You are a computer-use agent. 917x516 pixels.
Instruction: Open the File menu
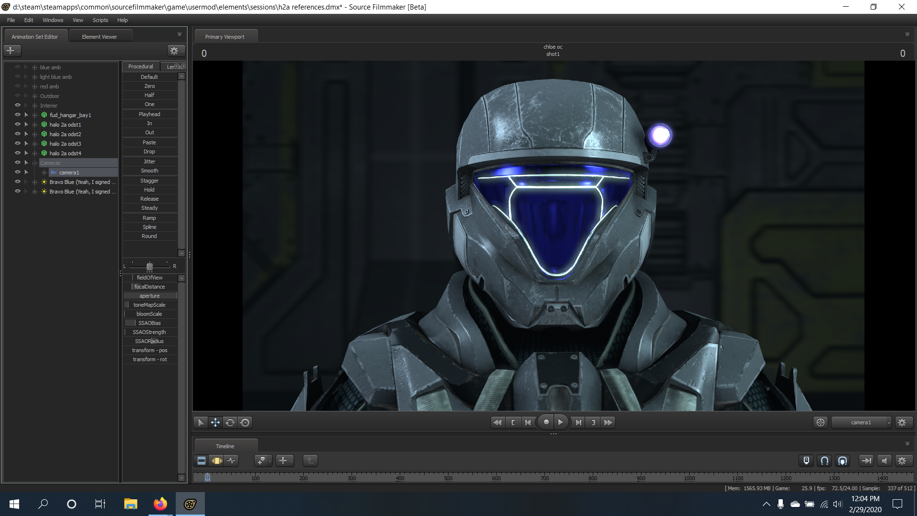tap(11, 20)
